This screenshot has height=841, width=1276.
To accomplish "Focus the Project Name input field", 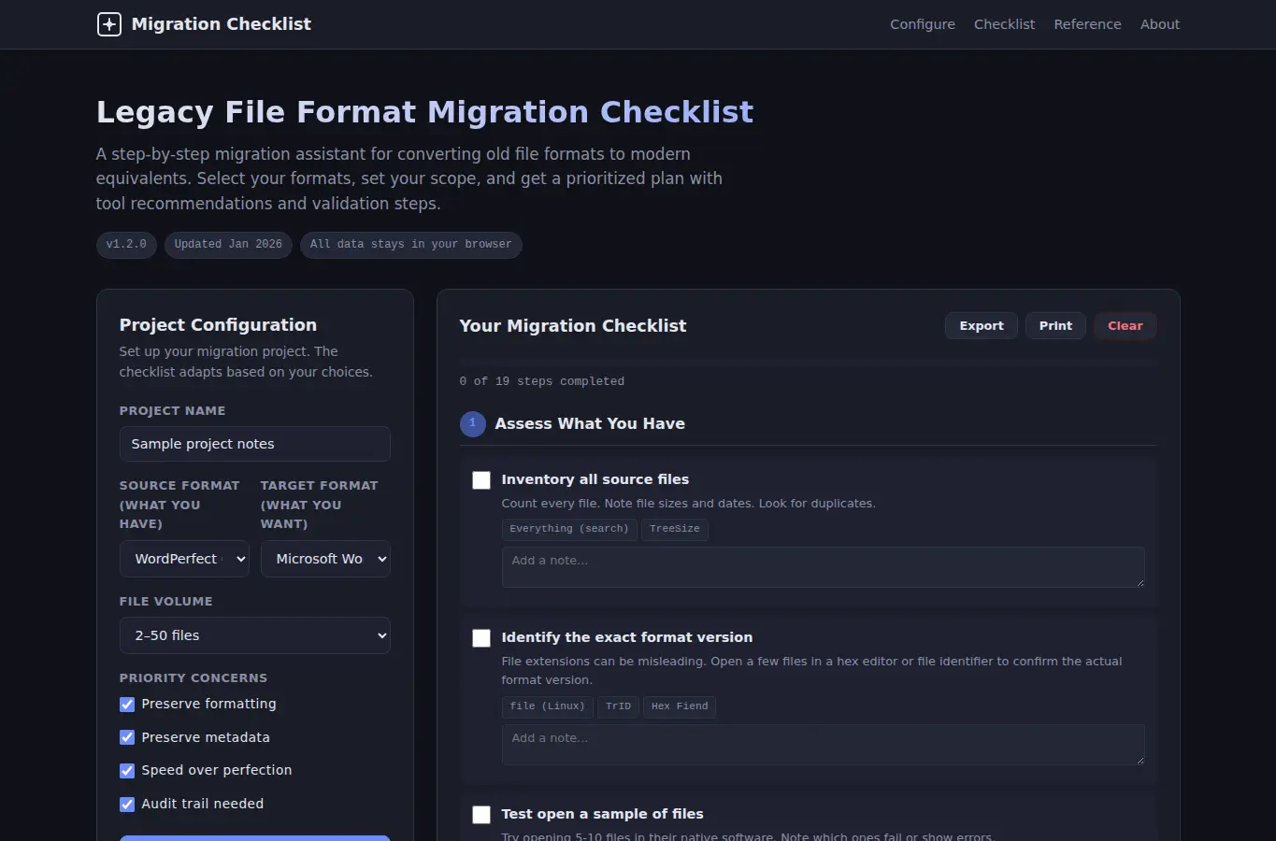I will coord(254,444).
